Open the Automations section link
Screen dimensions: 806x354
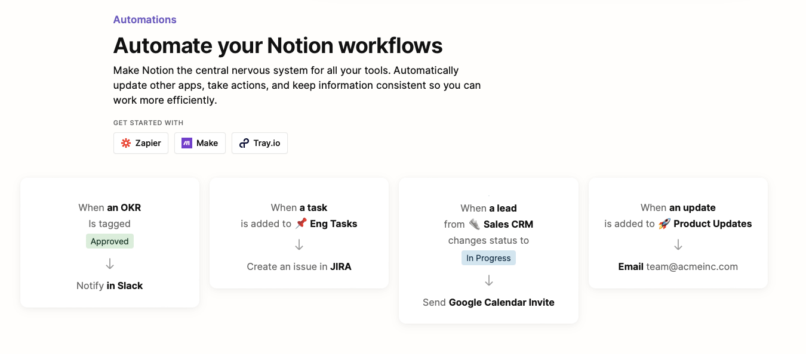[144, 19]
